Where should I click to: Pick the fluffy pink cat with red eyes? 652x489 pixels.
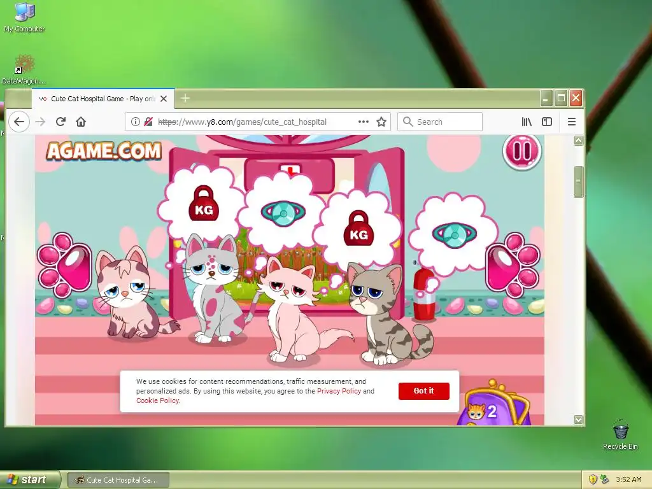tap(296, 310)
